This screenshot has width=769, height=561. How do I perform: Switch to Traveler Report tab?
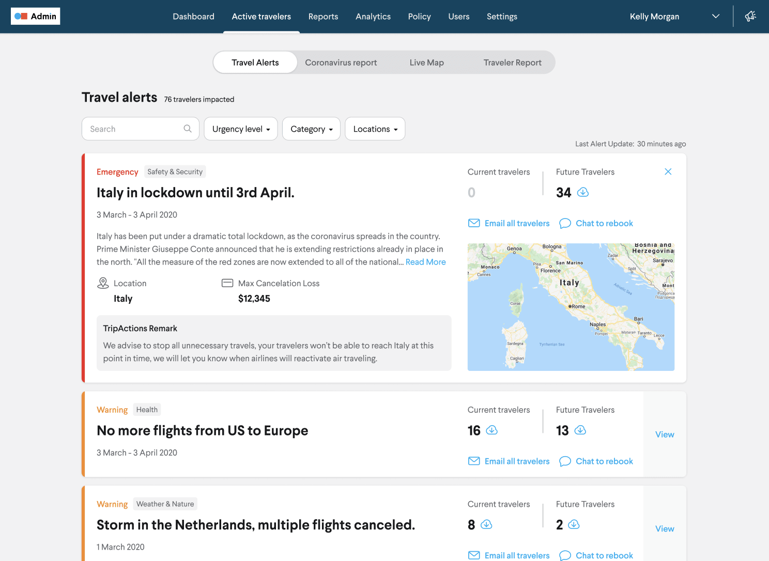pyautogui.click(x=513, y=63)
